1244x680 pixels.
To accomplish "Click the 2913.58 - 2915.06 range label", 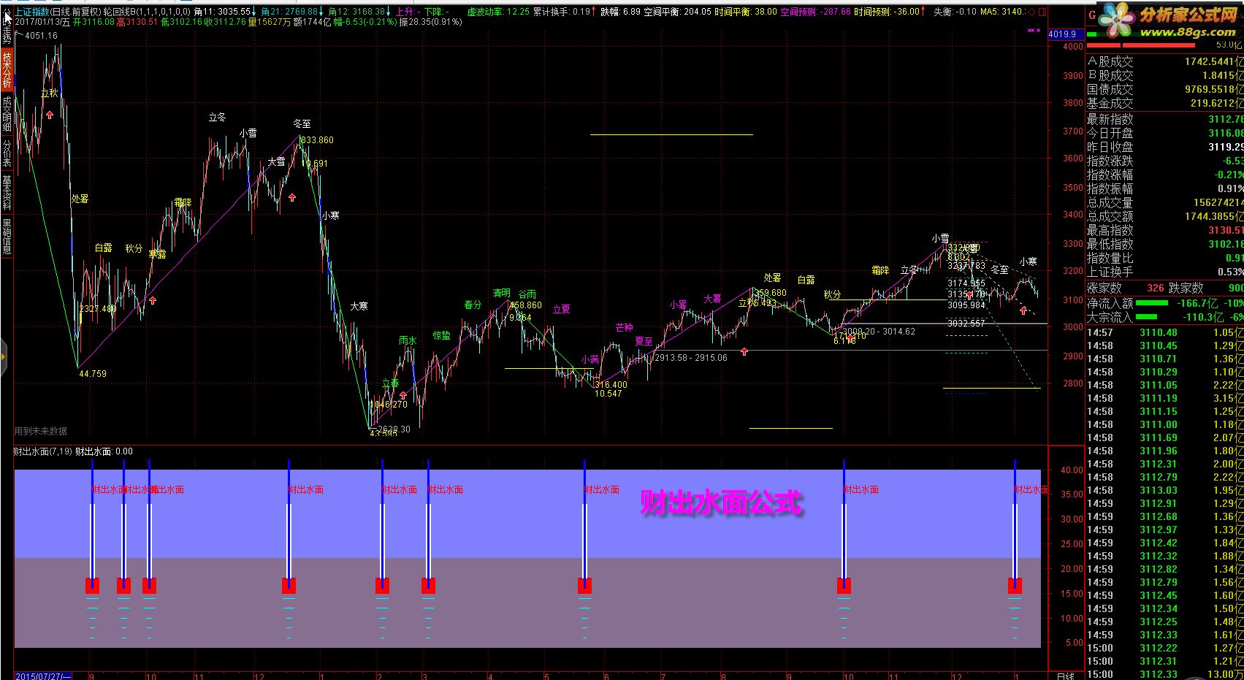I will coord(691,358).
